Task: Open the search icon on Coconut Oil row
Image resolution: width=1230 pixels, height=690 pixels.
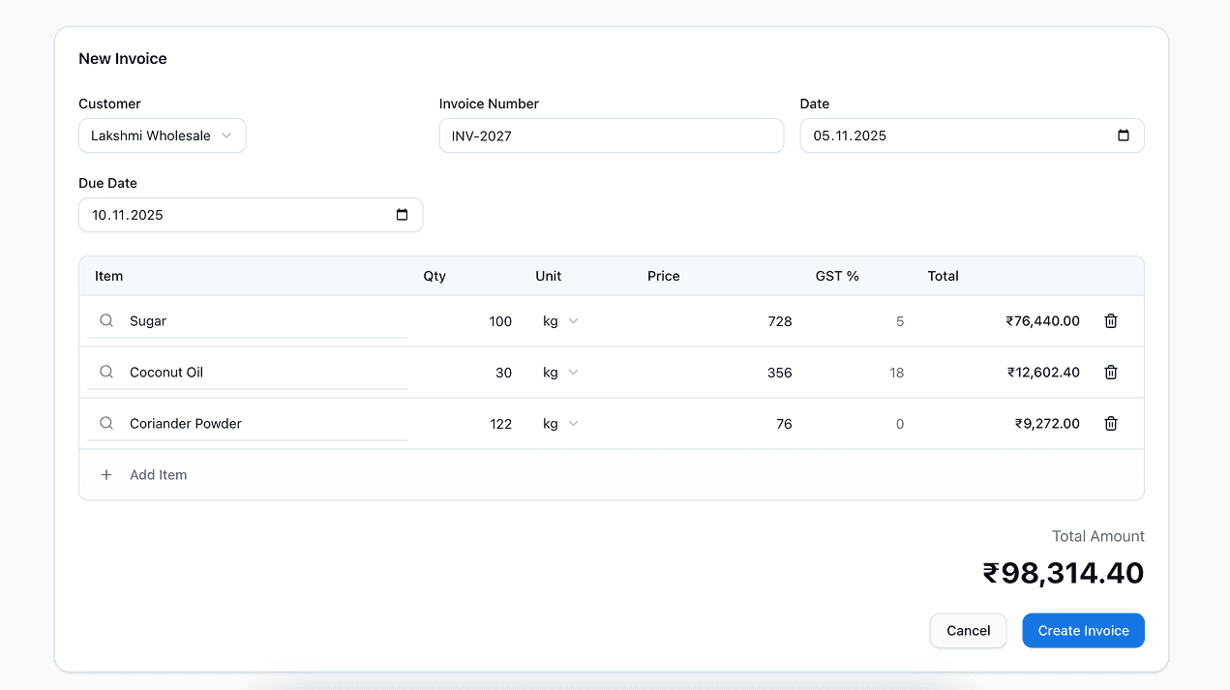Action: point(106,372)
